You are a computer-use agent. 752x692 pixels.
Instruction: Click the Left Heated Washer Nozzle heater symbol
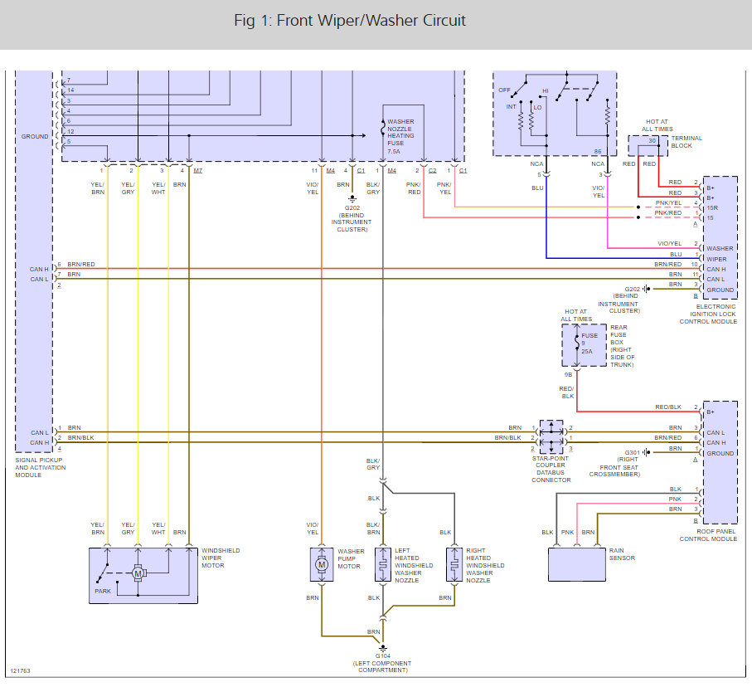coord(383,565)
